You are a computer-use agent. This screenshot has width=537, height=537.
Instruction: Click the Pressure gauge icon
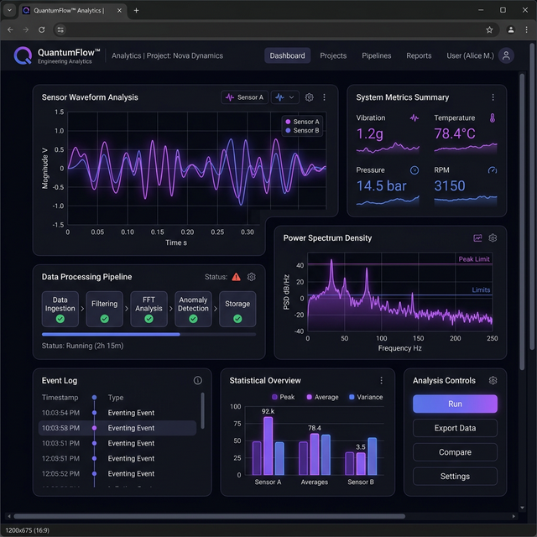pyautogui.click(x=414, y=170)
